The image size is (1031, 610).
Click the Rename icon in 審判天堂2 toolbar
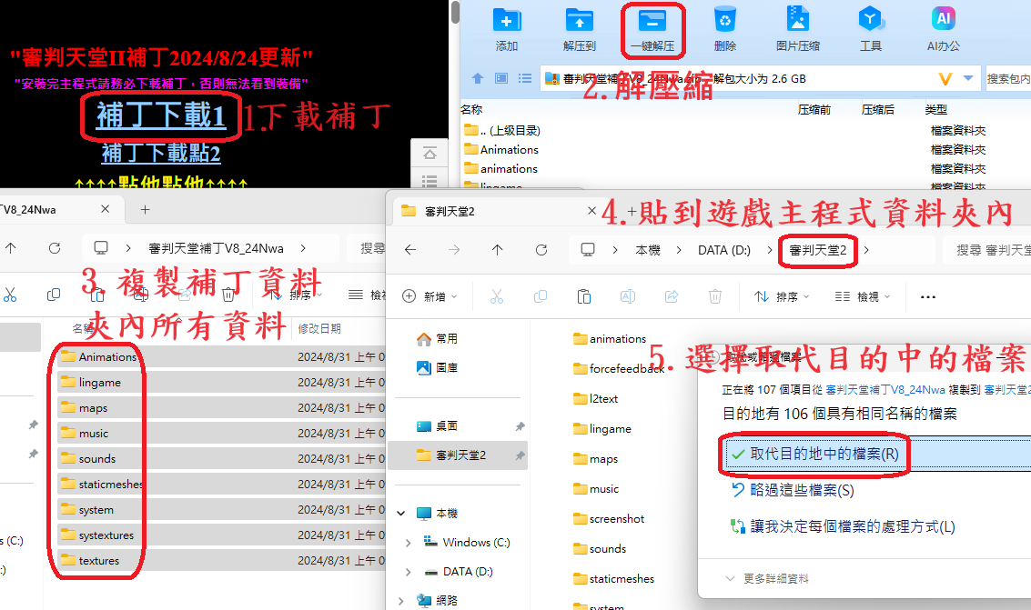pos(628,296)
